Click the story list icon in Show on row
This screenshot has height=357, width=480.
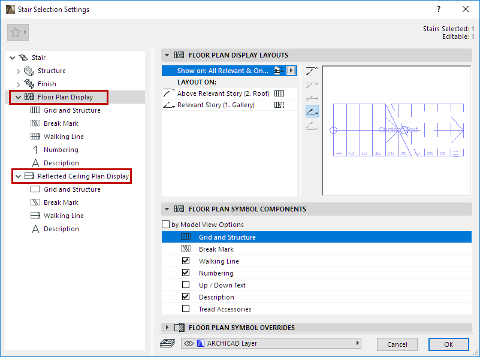(x=279, y=71)
